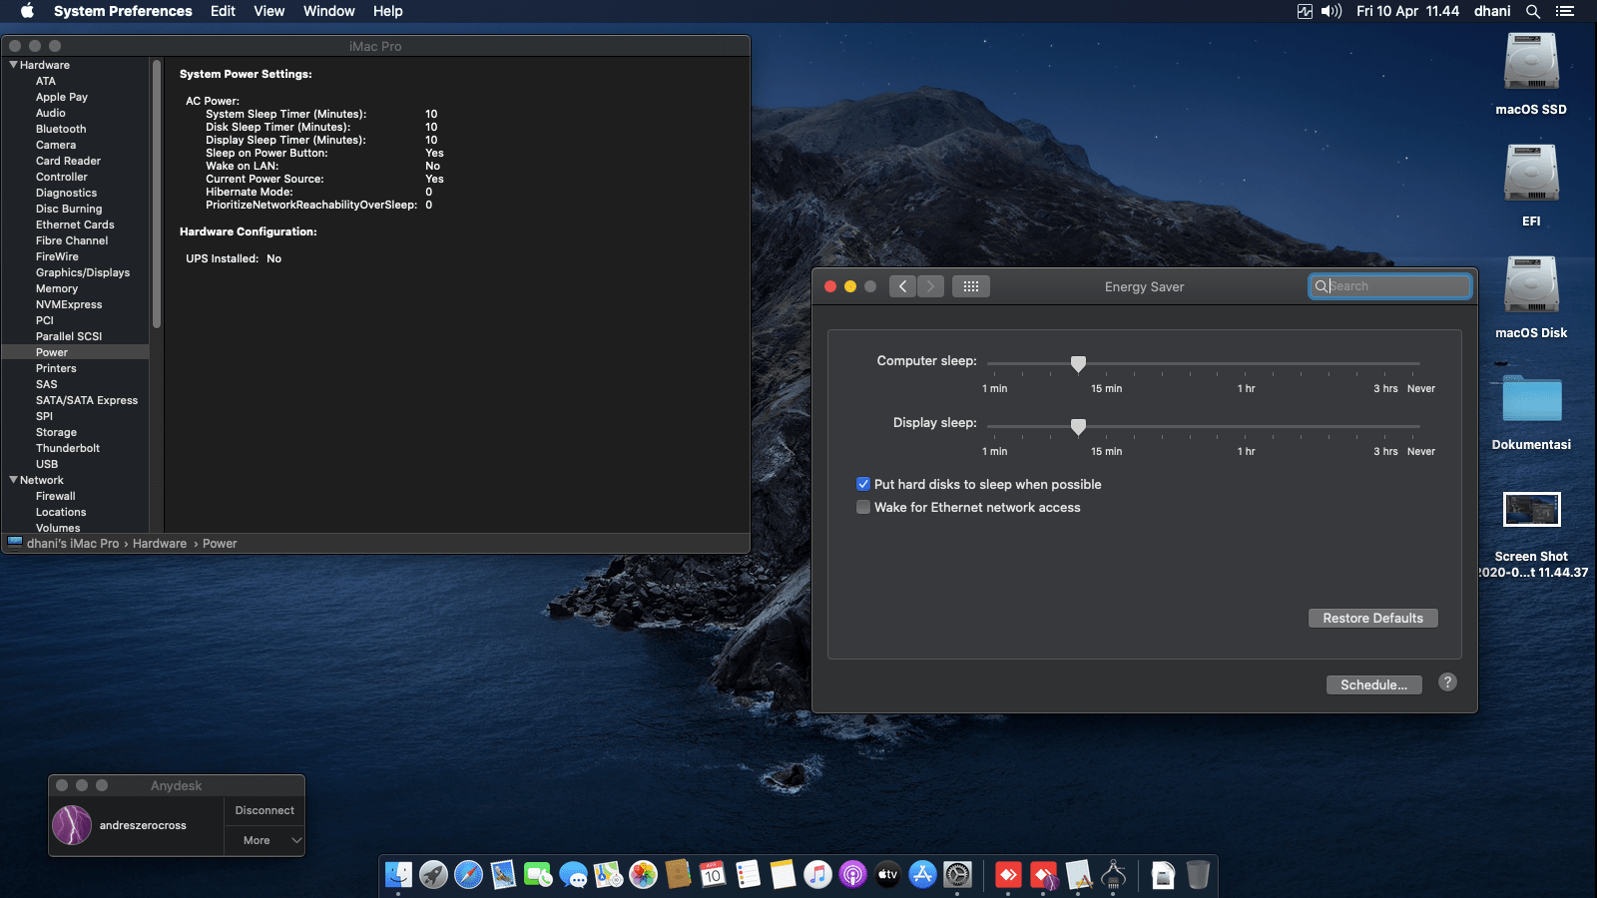The image size is (1597, 898).
Task: Click the System Information sidebar scrollbar
Action: 156,194
